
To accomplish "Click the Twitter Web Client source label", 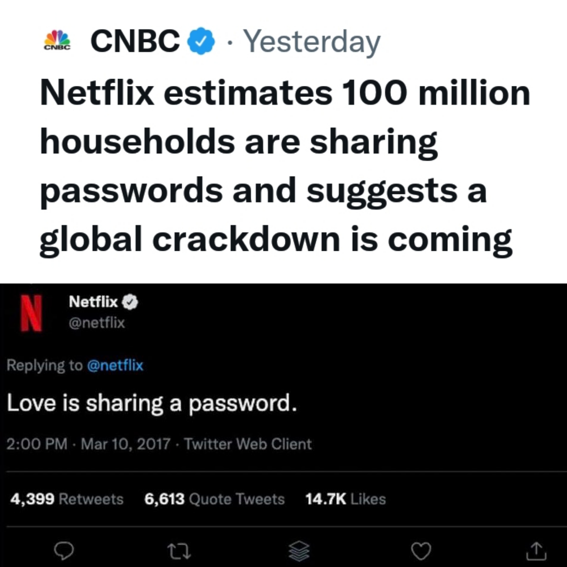I will 248,444.
